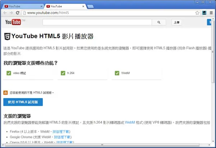Click the 上傳 upload button

click(x=177, y=22)
